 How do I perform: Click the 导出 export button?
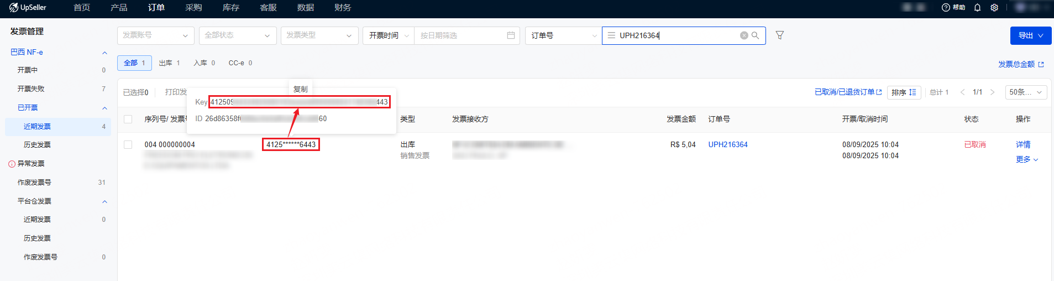click(1030, 35)
